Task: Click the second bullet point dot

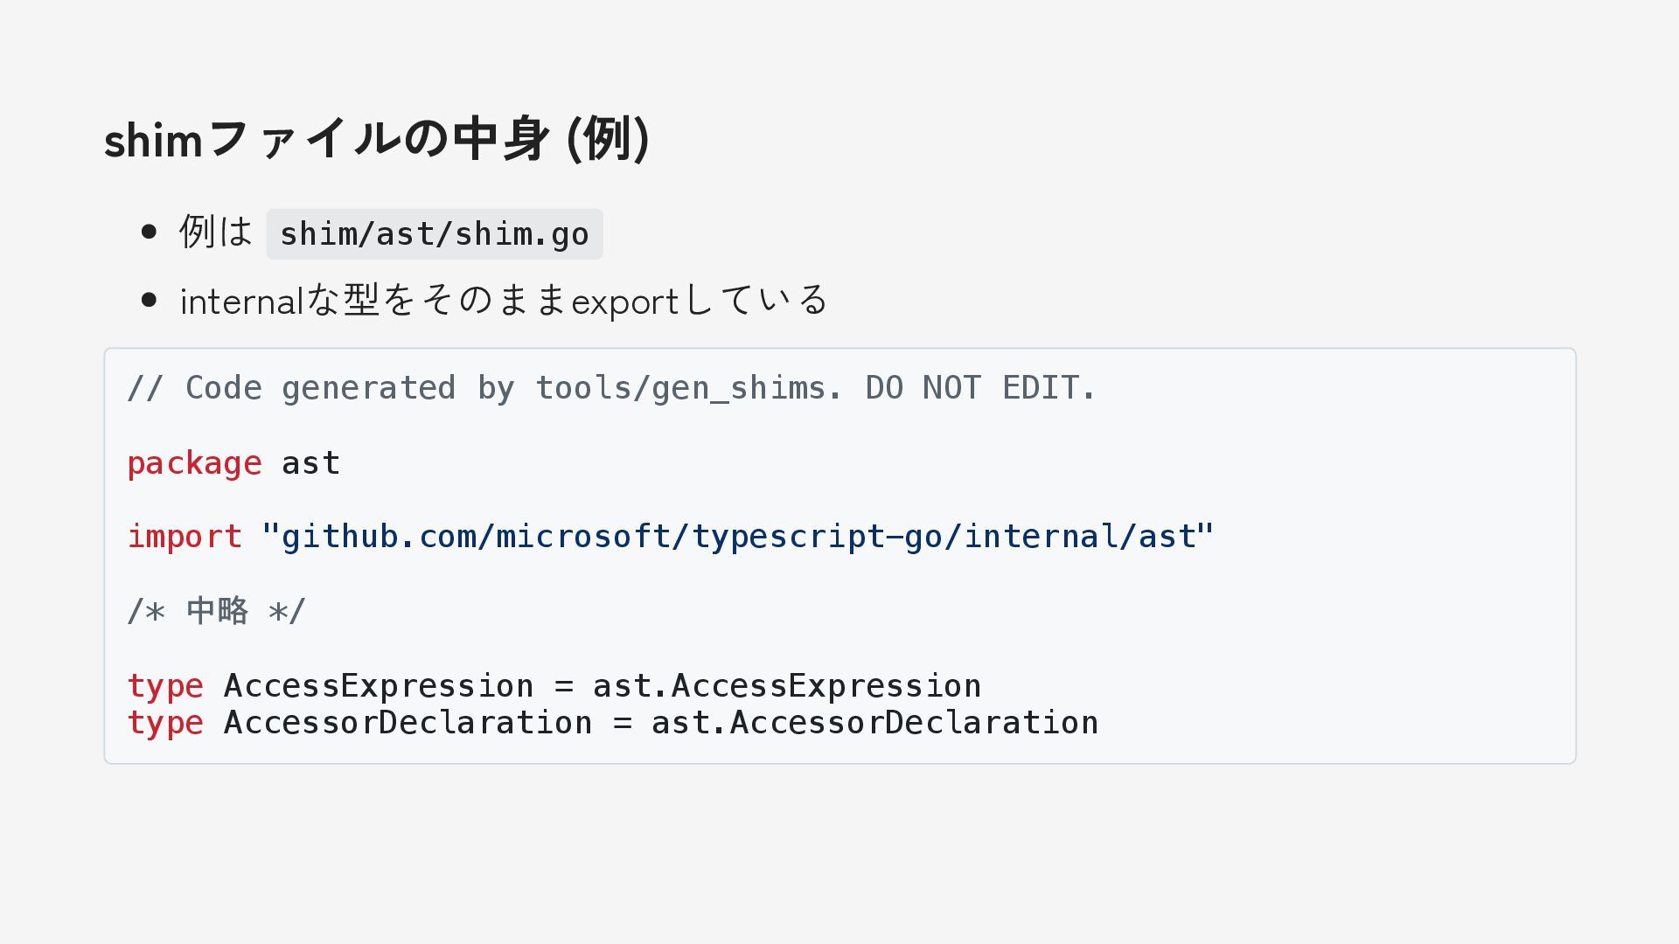Action: coord(149,301)
